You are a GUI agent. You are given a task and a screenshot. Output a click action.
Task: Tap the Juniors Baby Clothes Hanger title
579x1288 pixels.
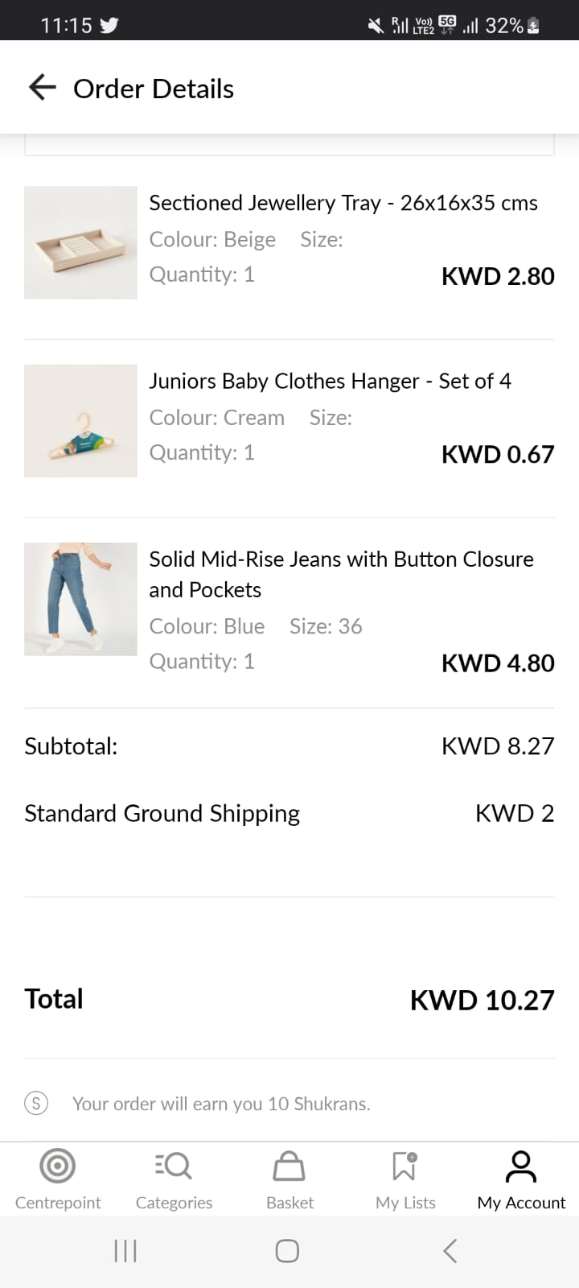(330, 381)
